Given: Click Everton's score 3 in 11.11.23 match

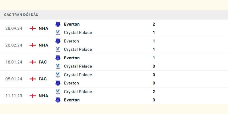Looking at the screenshot, I should [x=154, y=100].
